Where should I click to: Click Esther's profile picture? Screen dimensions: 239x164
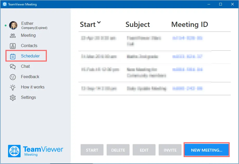pyautogui.click(x=13, y=25)
